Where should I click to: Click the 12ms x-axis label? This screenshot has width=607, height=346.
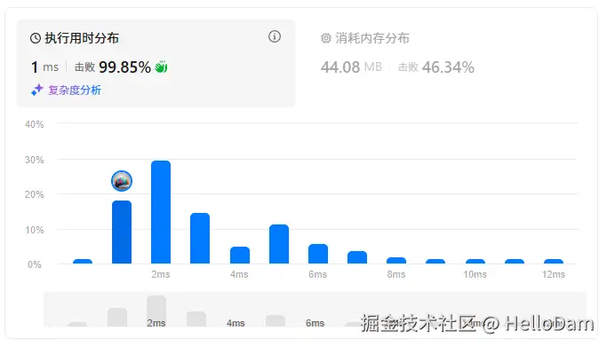click(553, 274)
